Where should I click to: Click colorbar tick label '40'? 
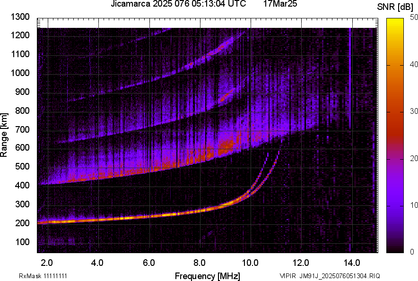click(x=413, y=64)
